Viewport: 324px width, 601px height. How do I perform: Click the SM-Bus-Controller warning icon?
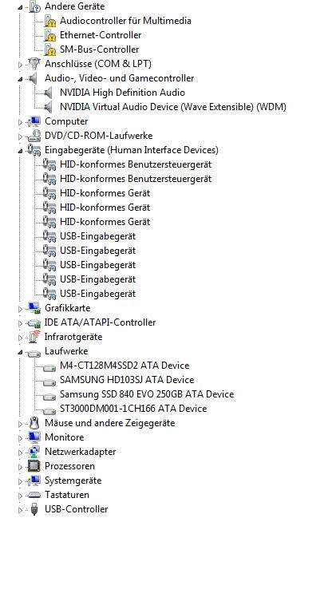coord(49,49)
